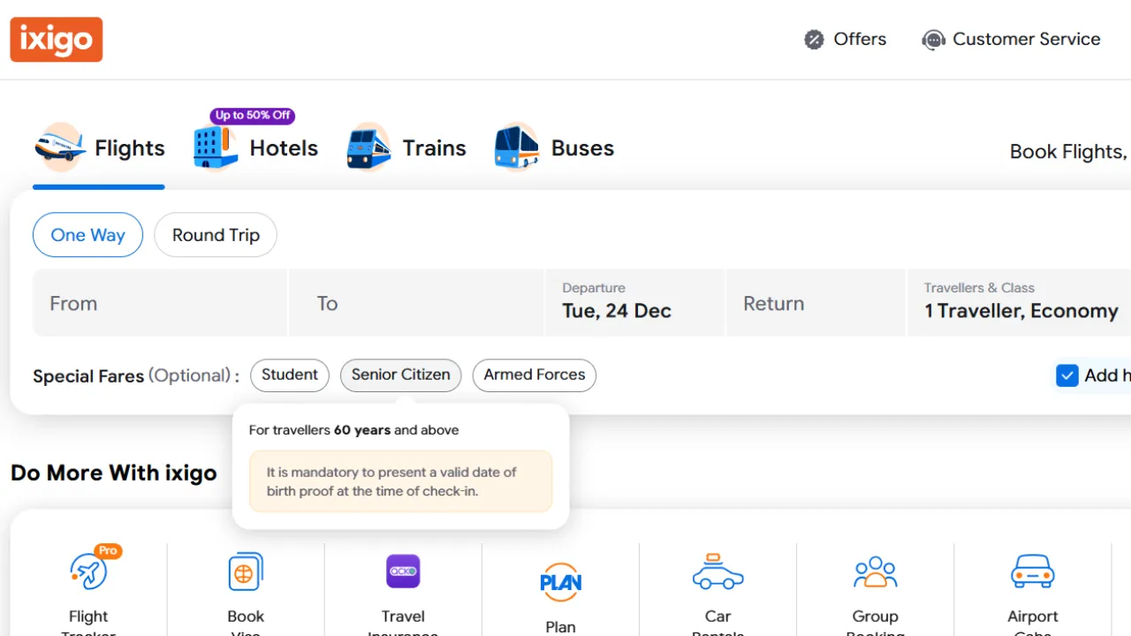Click the ixigo logo
Screen dimensions: 1131x636
click(x=57, y=40)
